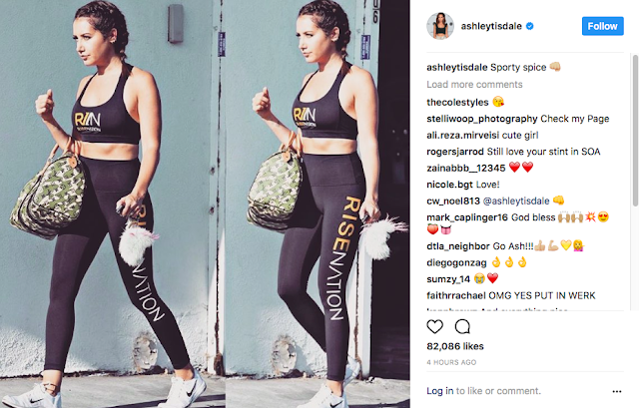Open ashleytisdale username in header
Screen dimensions: 639x408
click(491, 26)
